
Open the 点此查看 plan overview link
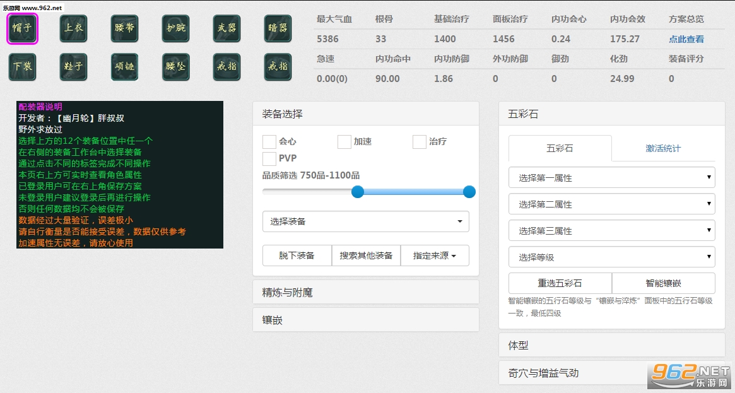click(x=686, y=39)
